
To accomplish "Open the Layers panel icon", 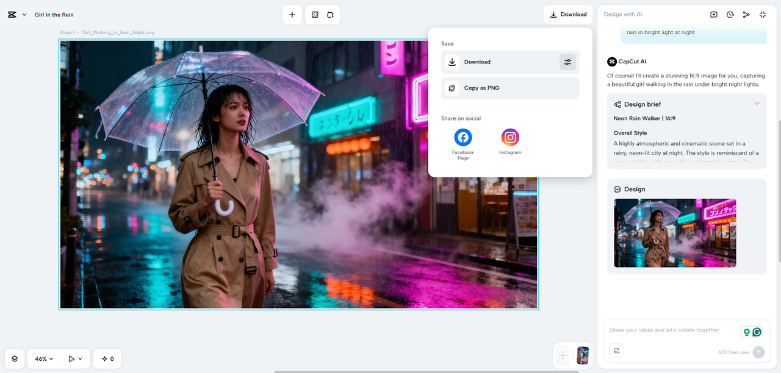I will 15,359.
